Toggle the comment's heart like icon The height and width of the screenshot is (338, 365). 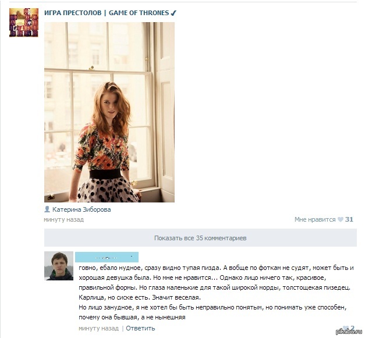pos(346,328)
